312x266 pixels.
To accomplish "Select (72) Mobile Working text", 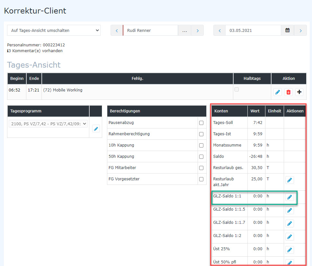I will point(63,90).
